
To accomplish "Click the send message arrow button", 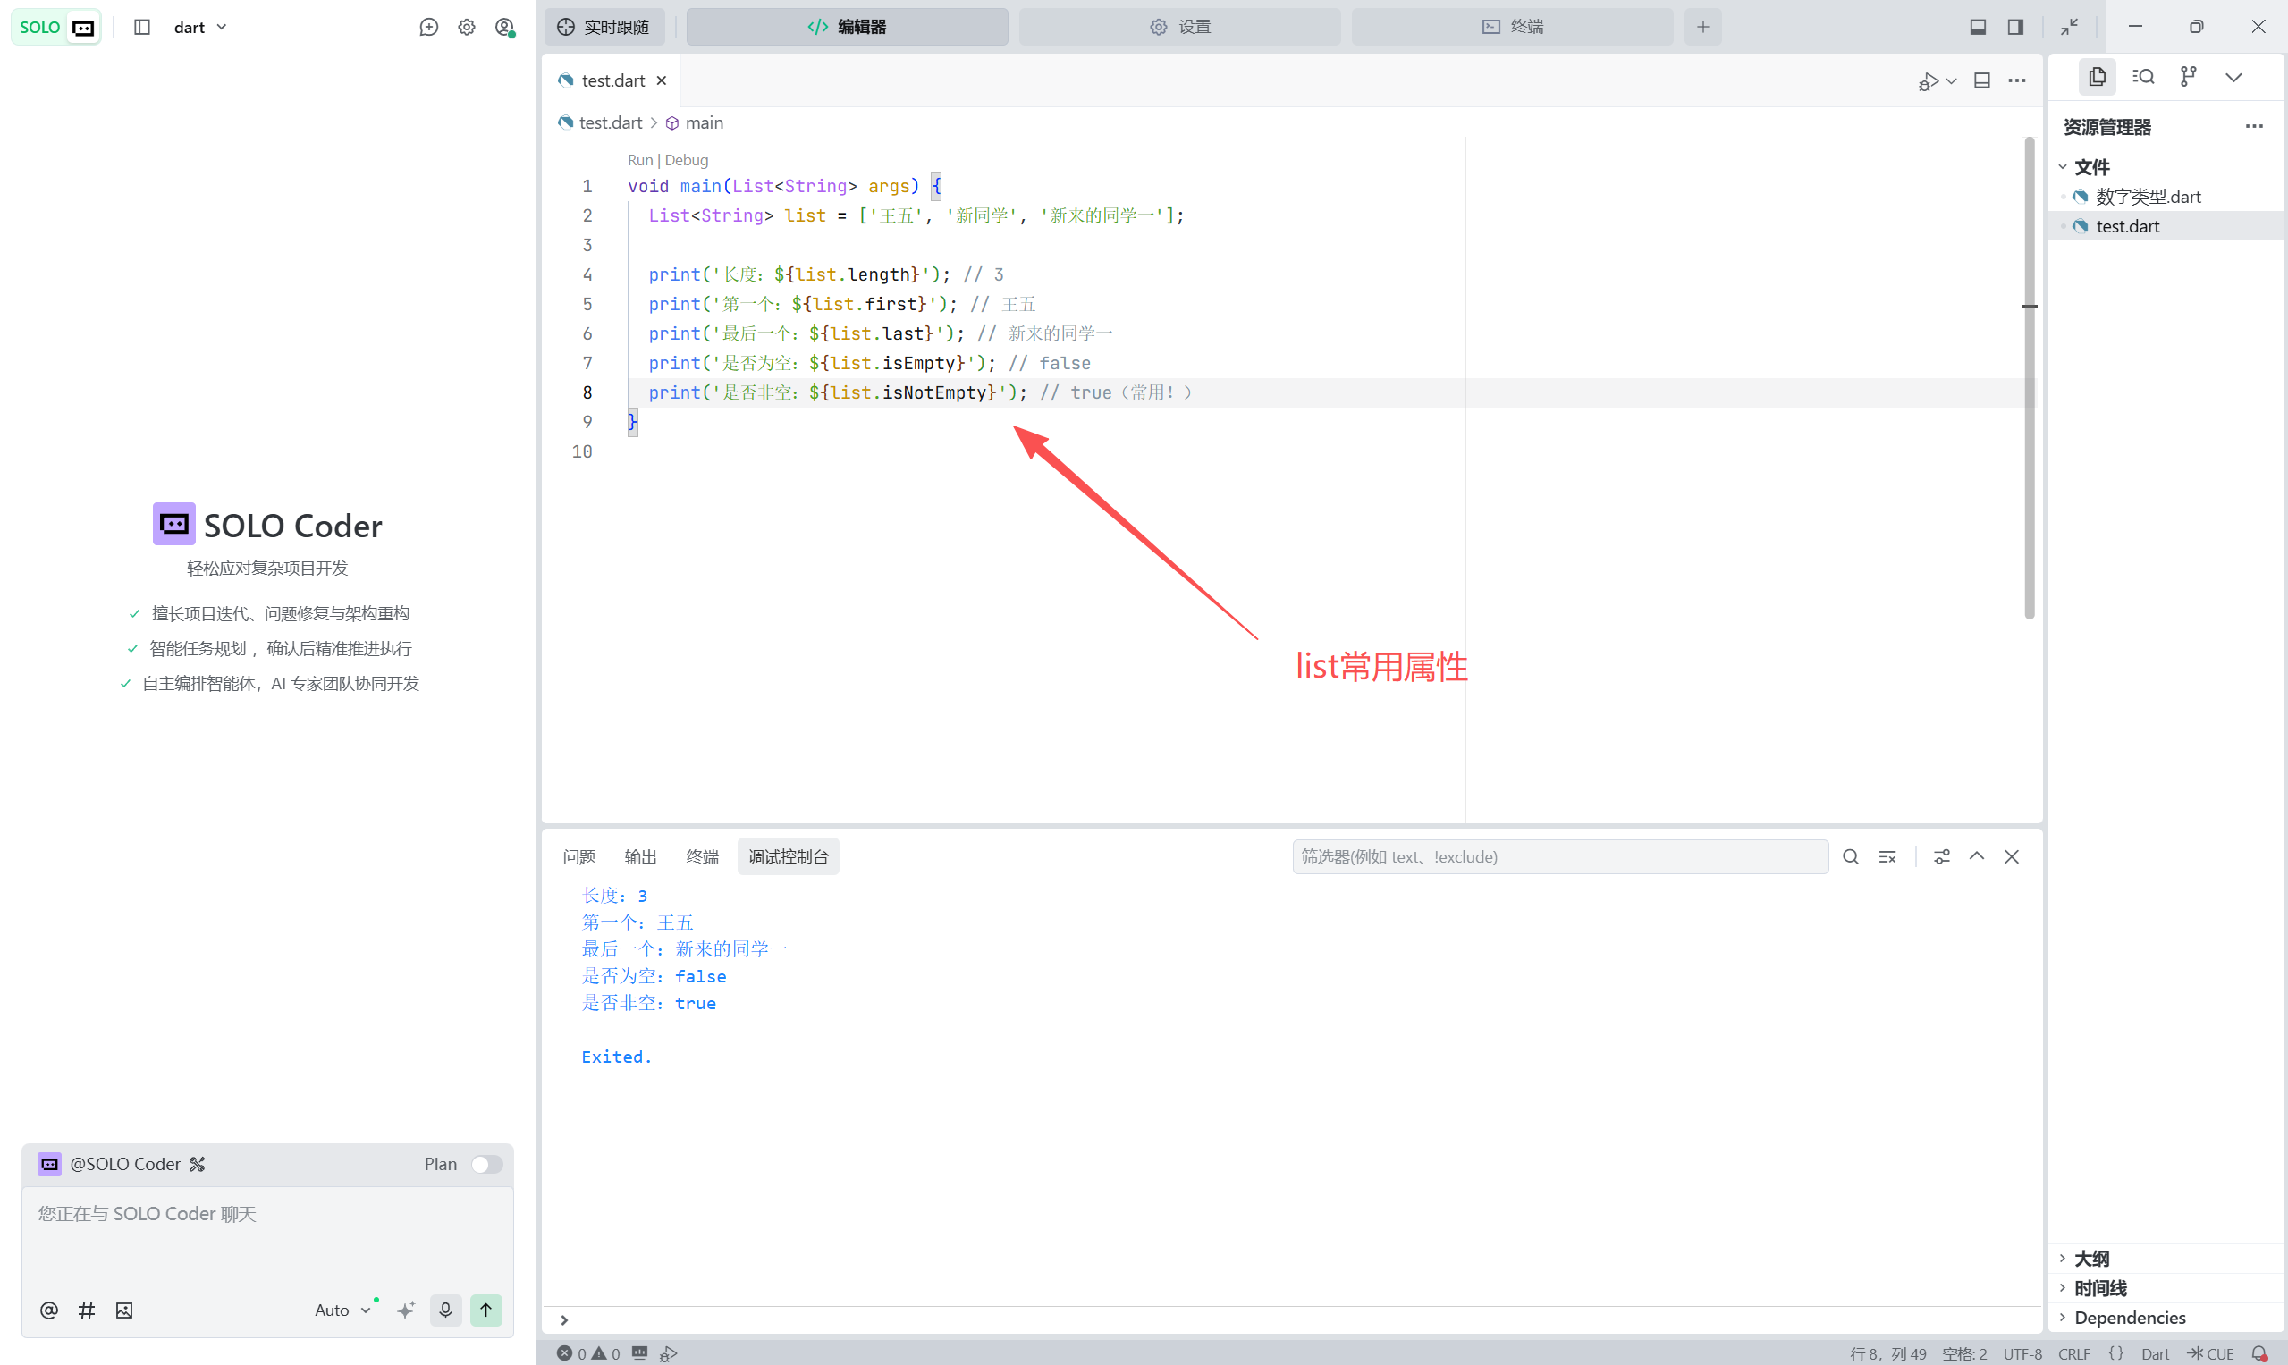I will point(485,1310).
